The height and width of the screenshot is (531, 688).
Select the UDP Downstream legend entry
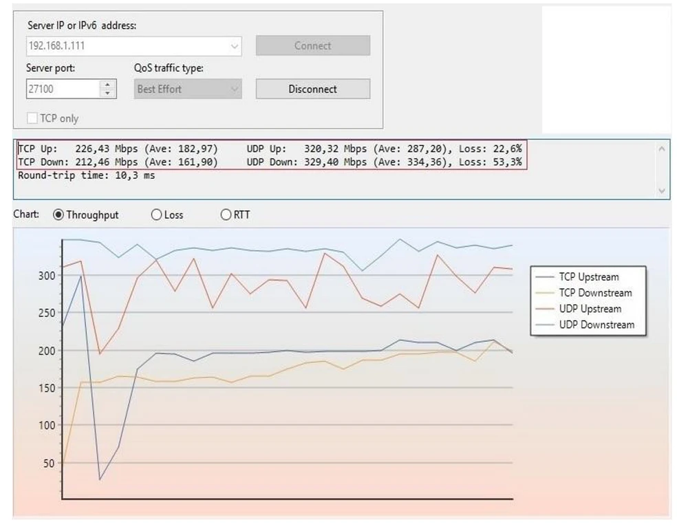[596, 325]
